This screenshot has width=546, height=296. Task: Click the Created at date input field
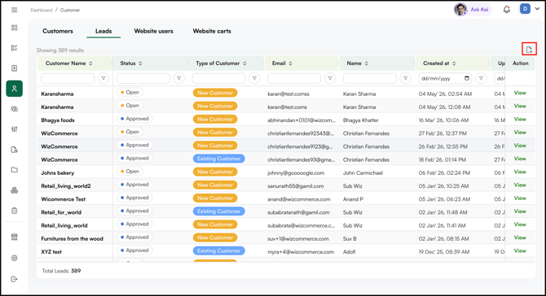pyautogui.click(x=445, y=78)
